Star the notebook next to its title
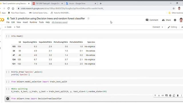Viewport: 183px width, 103px height. point(88,18)
